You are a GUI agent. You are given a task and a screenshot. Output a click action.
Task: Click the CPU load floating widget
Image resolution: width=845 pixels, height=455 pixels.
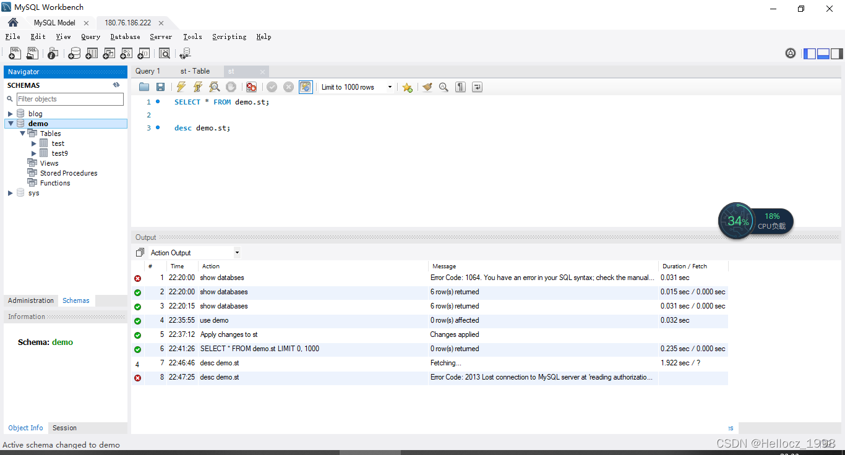coord(756,221)
